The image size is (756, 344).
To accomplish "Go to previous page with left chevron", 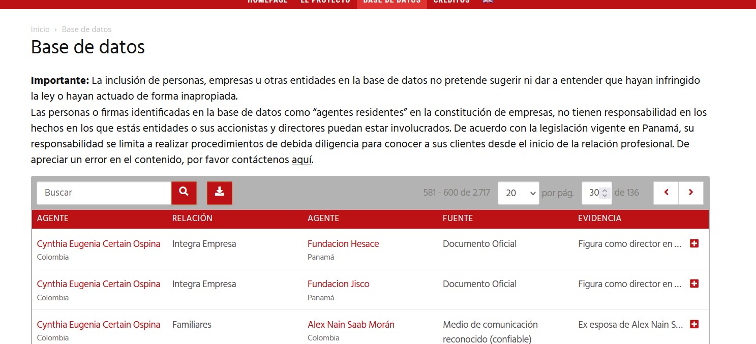I will click(666, 193).
